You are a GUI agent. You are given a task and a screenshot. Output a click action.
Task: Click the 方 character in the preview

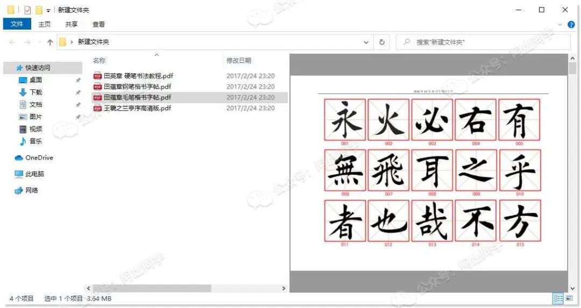click(x=520, y=221)
